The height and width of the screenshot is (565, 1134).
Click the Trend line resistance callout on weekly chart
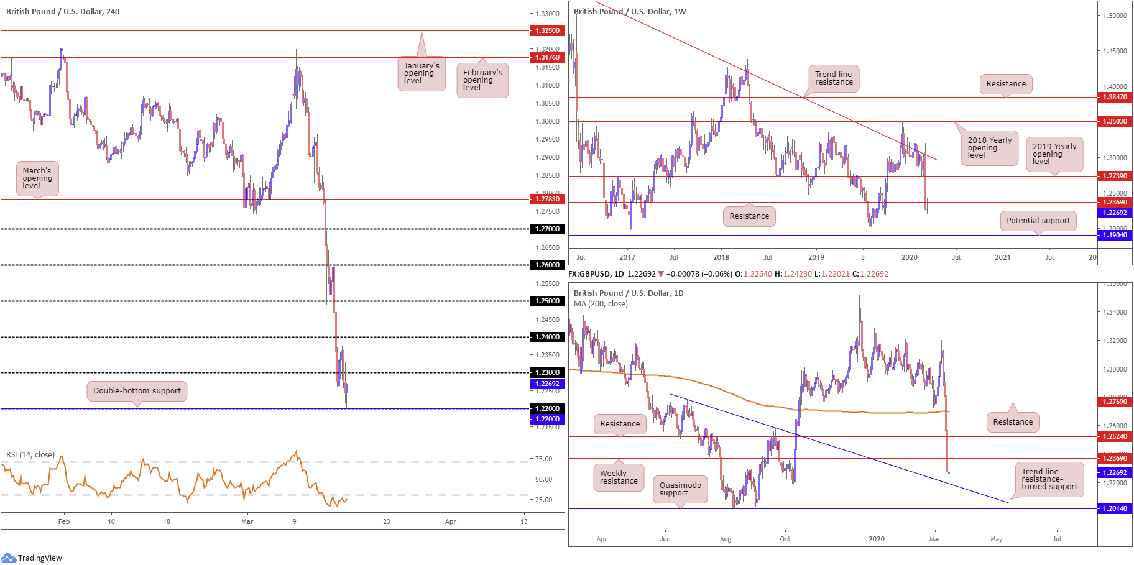pyautogui.click(x=834, y=78)
